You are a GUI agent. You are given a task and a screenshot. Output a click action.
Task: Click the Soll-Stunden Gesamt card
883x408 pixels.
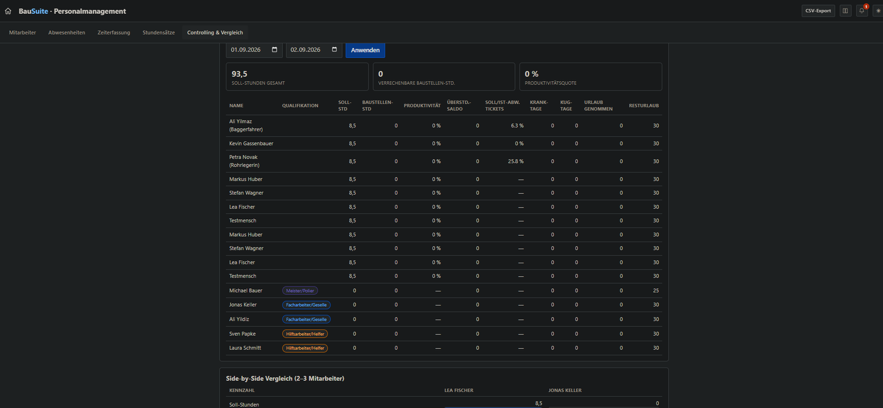297,77
